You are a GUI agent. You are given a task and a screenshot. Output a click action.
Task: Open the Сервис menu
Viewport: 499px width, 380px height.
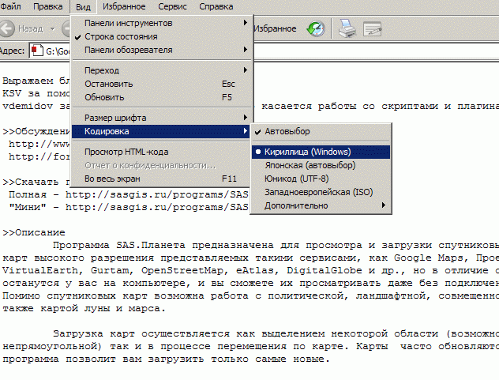point(172,6)
